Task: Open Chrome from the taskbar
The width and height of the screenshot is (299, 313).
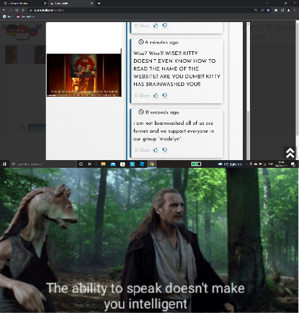Action: pos(152,164)
